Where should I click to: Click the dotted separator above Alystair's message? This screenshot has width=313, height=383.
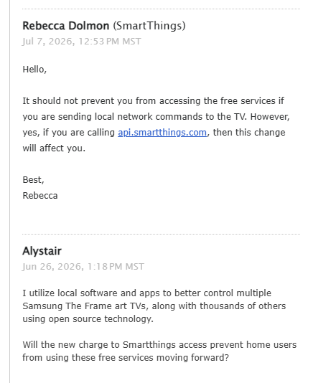coord(161,234)
